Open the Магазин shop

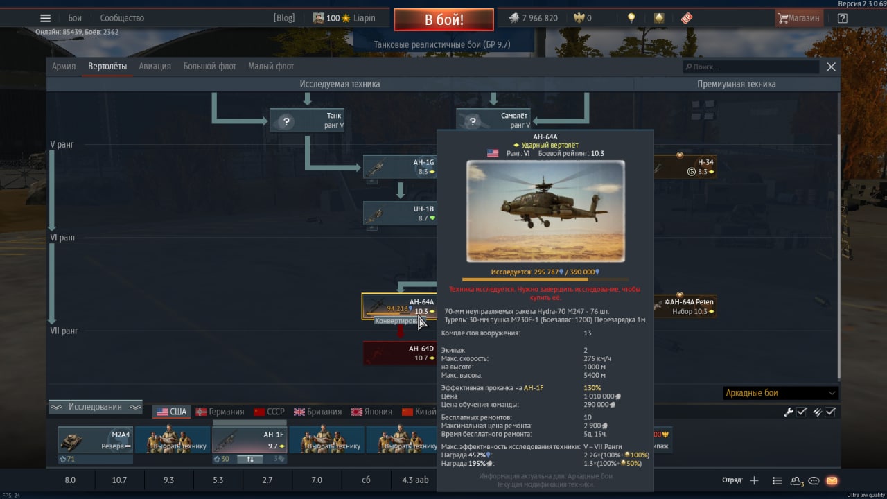799,18
